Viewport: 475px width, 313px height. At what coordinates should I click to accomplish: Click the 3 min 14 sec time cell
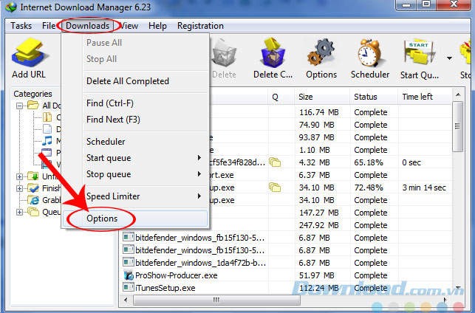point(424,188)
